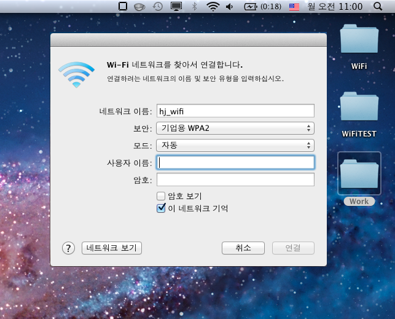Enable the 암호 보기 checkbox
The height and width of the screenshot is (319, 395).
point(161,196)
